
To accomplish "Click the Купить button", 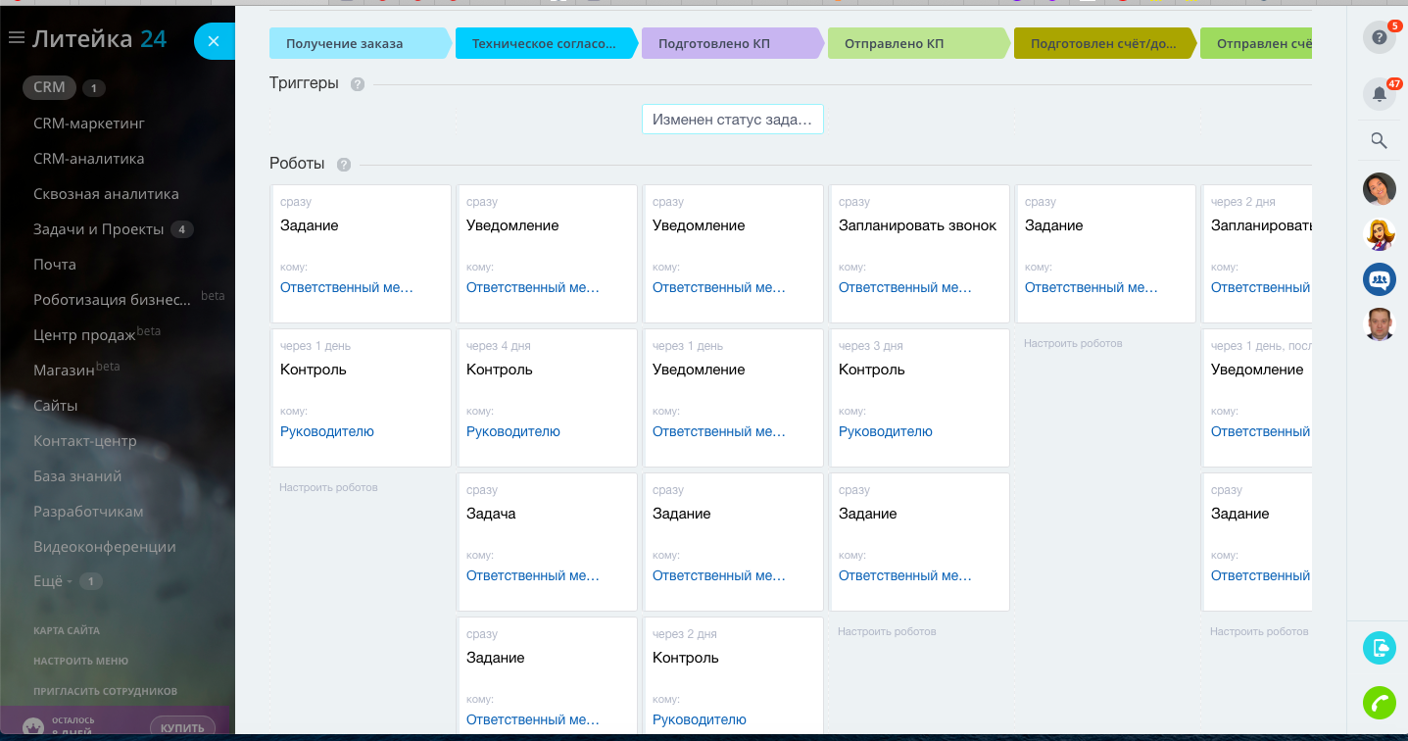I will tap(182, 727).
